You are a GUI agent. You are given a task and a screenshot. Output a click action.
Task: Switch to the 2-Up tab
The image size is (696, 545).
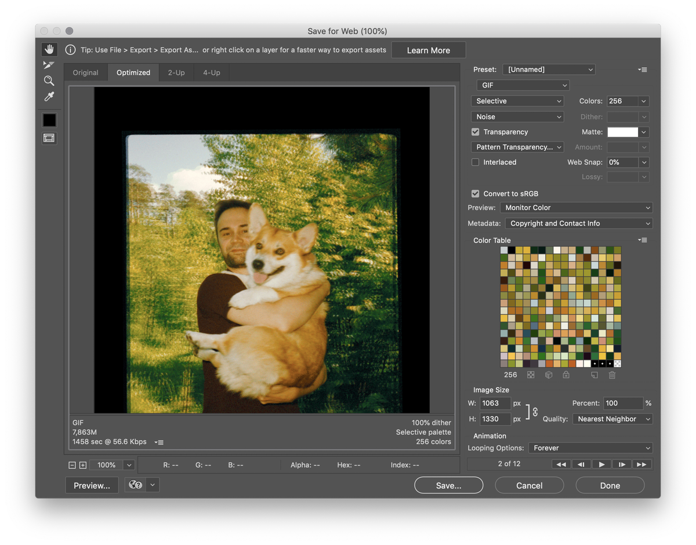(176, 72)
